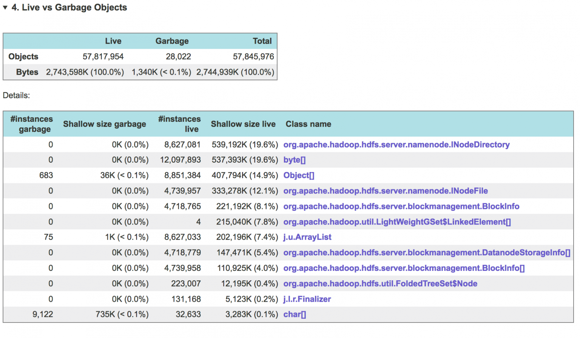
Task: Click the #instances live column header
Action: pos(179,124)
